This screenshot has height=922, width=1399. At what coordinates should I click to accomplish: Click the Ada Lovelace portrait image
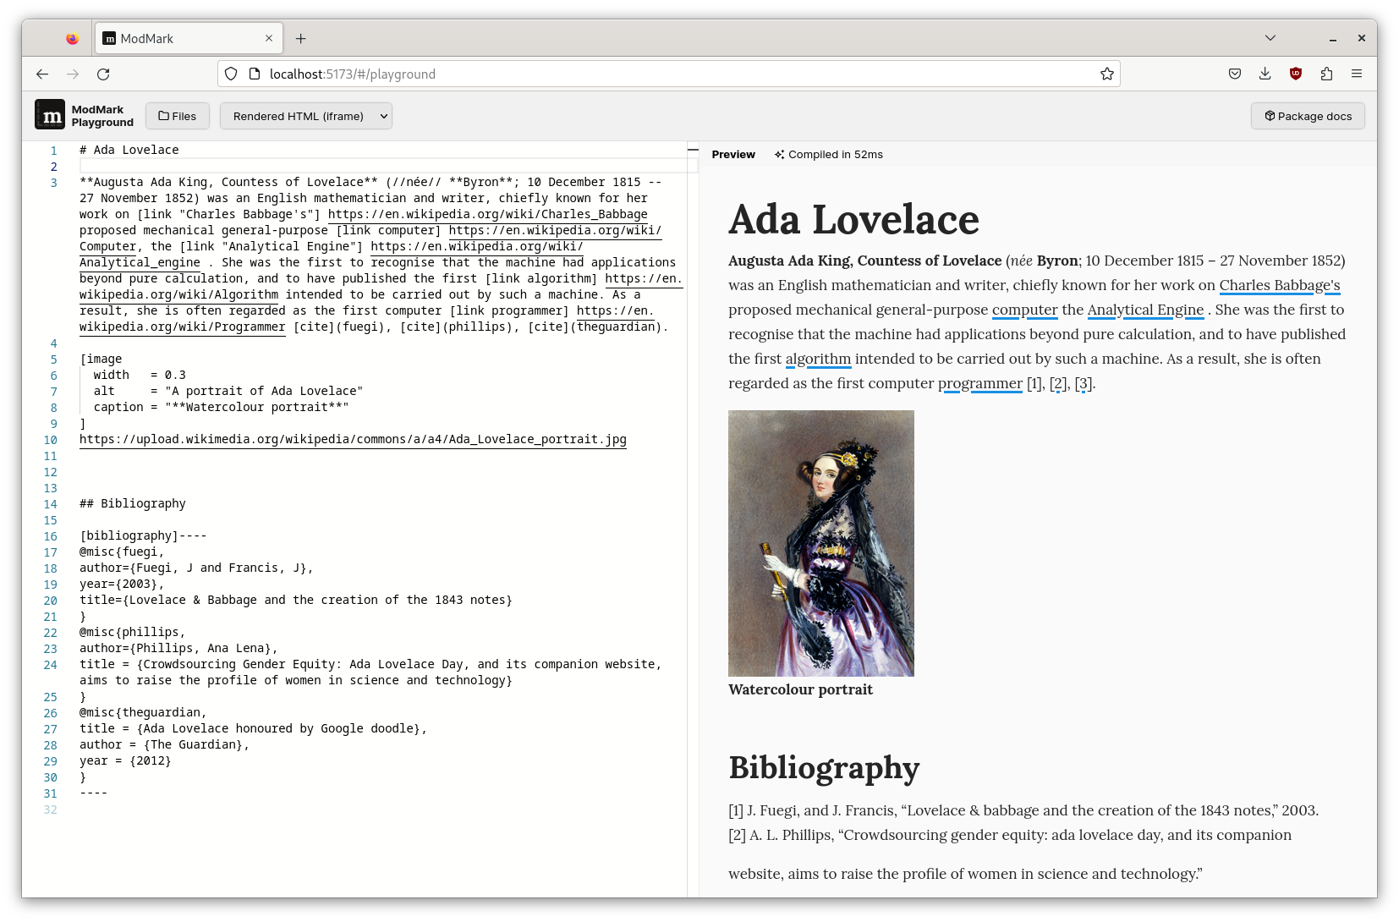(821, 543)
